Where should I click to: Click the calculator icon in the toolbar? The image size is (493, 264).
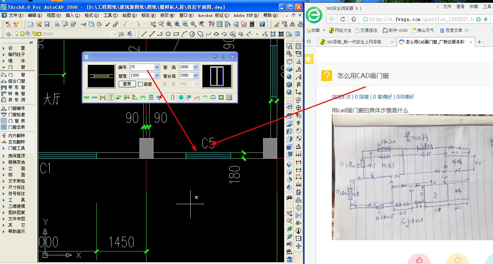[x=252, y=24]
